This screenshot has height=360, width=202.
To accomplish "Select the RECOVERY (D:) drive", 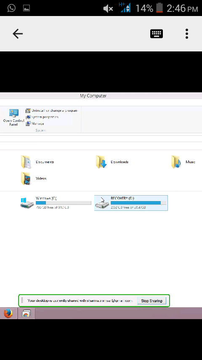I will point(131,203).
